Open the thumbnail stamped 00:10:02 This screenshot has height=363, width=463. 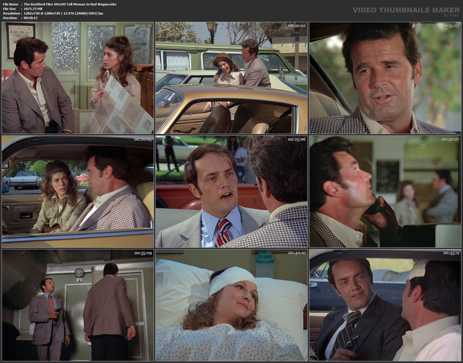(x=231, y=78)
